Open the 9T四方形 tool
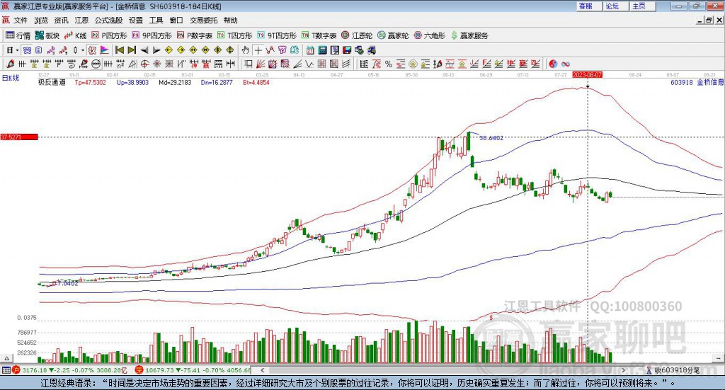Viewport: 725px width, 390px height. 277,35
